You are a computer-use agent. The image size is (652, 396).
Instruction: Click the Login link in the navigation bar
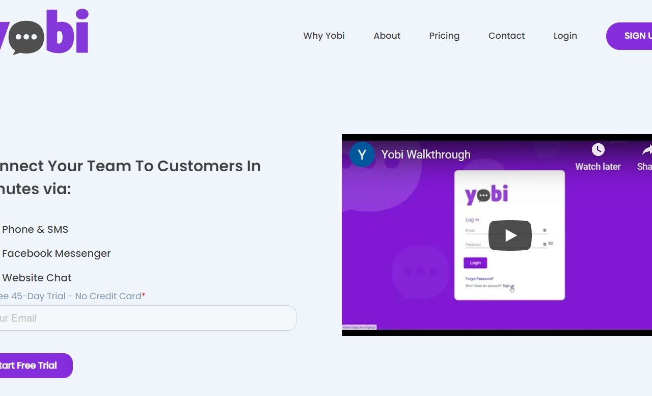[x=565, y=36]
